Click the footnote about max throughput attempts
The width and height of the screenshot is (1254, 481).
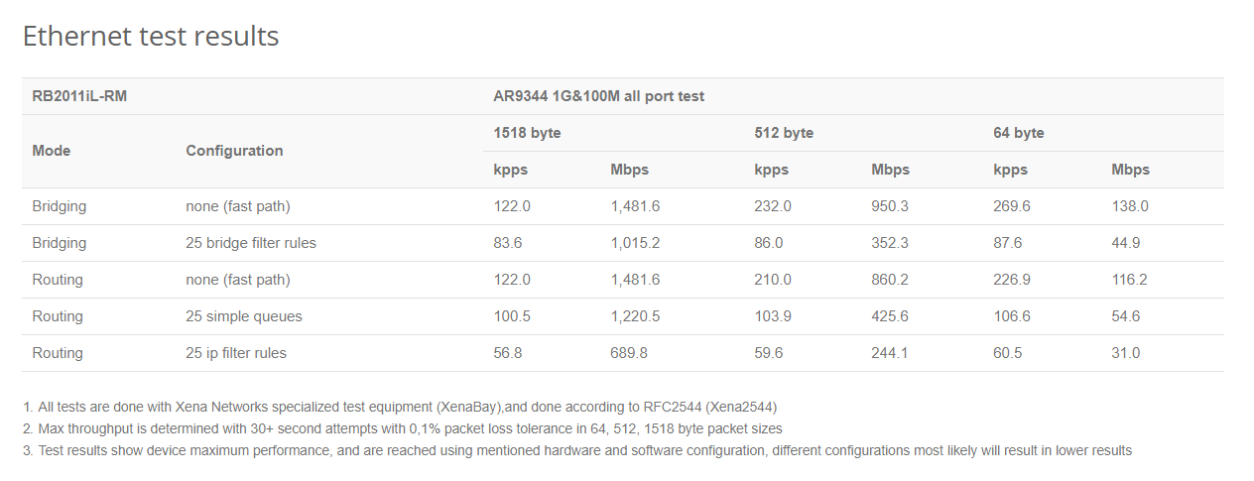[x=402, y=428]
